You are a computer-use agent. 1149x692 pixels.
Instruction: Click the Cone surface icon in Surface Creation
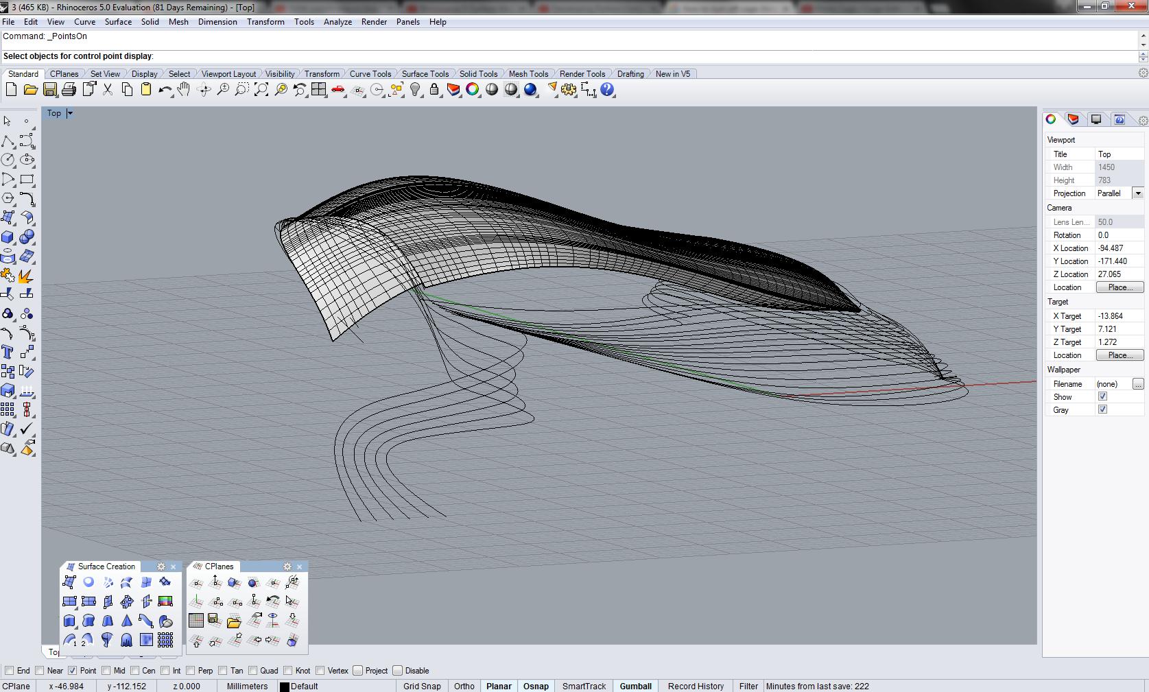point(127,621)
